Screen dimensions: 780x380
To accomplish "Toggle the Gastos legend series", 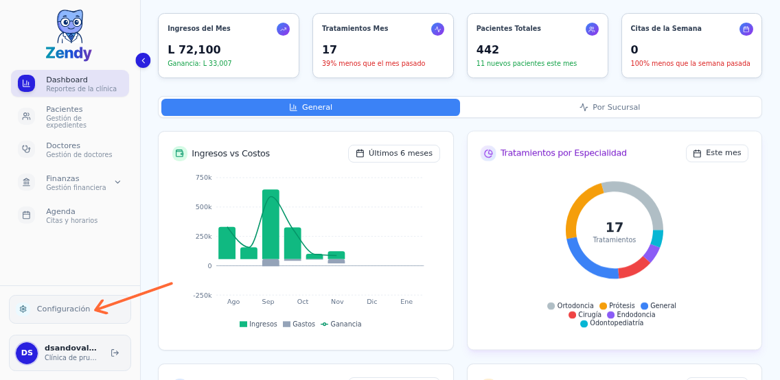I will [x=299, y=324].
